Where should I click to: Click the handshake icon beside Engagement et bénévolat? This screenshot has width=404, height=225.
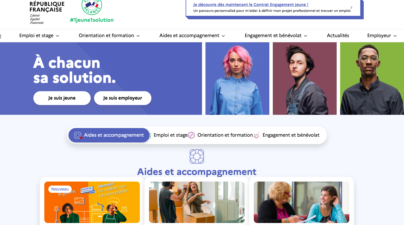click(x=256, y=135)
